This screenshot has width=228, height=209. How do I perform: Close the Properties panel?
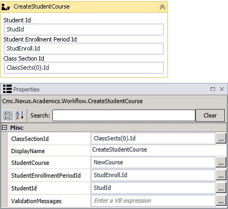[222, 89]
